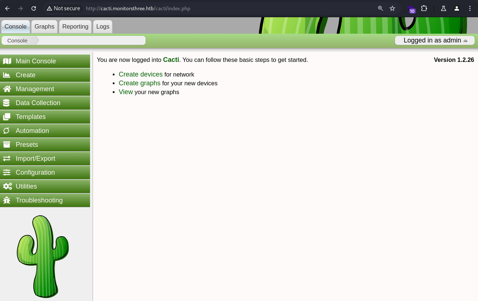This screenshot has height=301, width=478.
Task: Click the Troubleshooting bug icon
Action: click(x=7, y=200)
